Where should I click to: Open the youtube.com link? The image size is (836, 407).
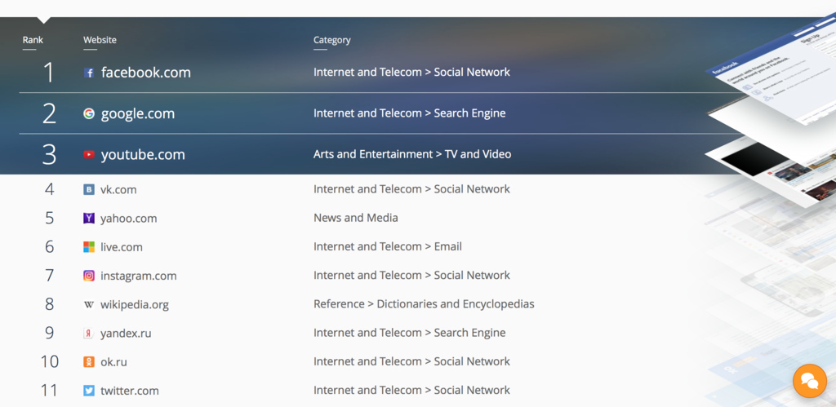pyautogui.click(x=143, y=154)
